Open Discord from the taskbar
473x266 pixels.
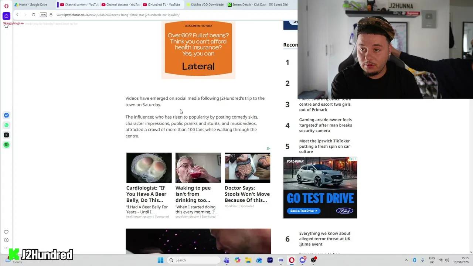[x=303, y=260]
